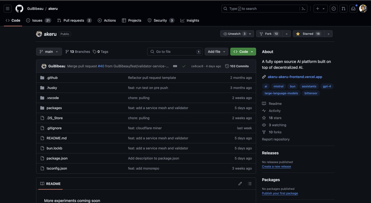Image resolution: width=371 pixels, height=203 pixels.
Task: Click the bittensor topic tag
Action: click(x=311, y=93)
